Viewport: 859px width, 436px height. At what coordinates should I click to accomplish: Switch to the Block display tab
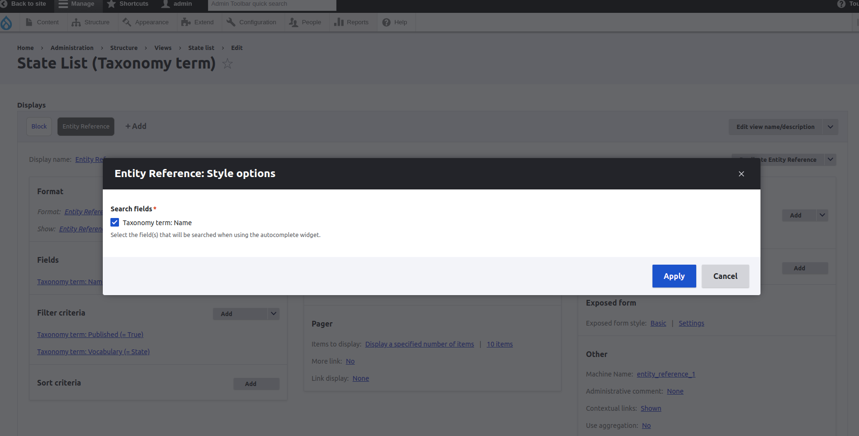coord(39,127)
